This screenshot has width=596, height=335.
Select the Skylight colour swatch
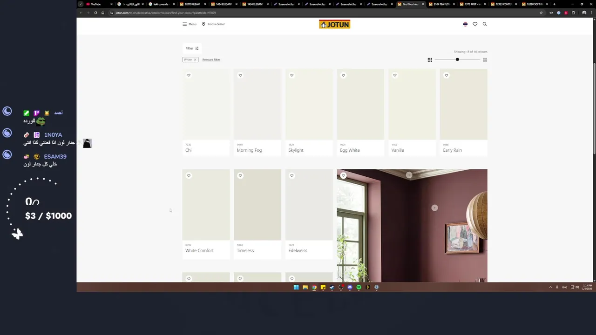(x=309, y=104)
